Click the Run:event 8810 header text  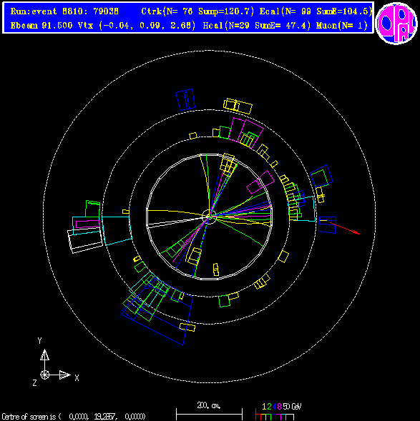click(64, 11)
